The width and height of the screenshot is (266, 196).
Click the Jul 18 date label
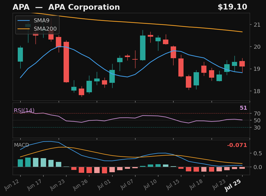tap(196, 185)
